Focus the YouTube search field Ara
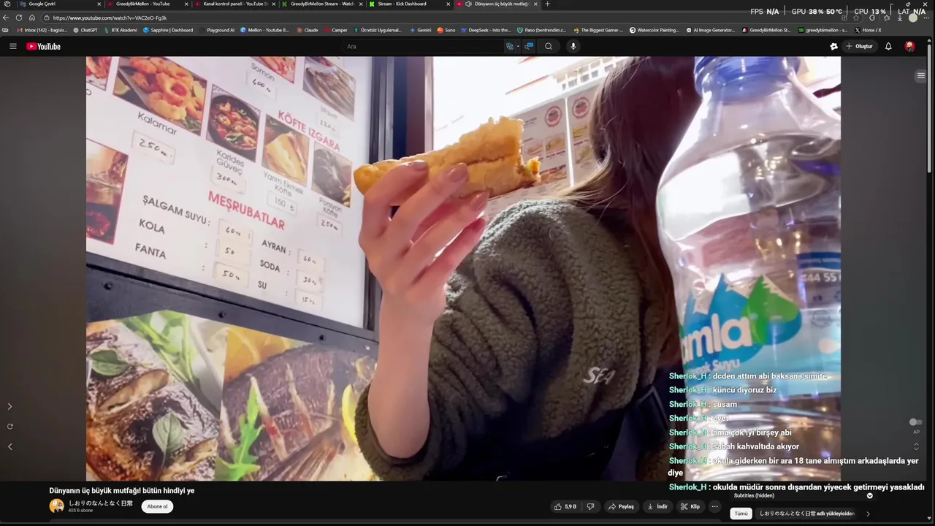 [424, 46]
